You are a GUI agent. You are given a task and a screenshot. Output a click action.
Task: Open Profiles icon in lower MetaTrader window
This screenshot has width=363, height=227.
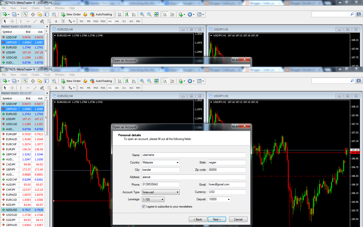(x=14, y=81)
